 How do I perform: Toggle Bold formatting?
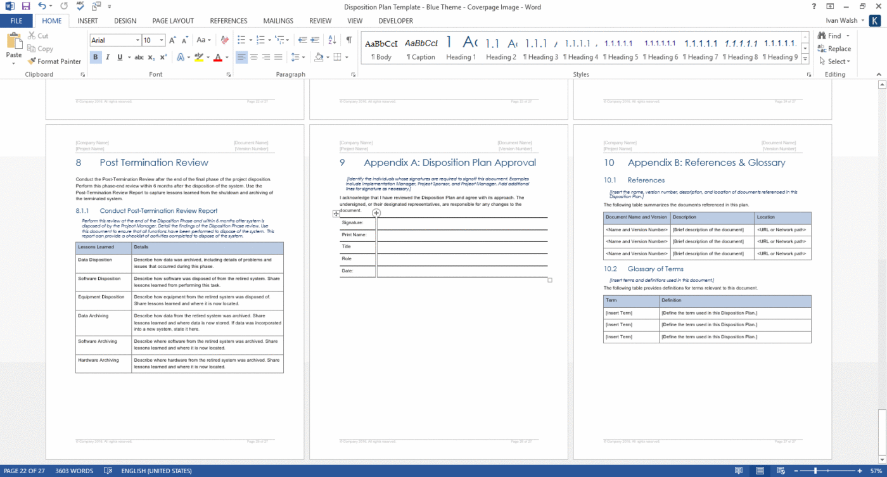[96, 58]
